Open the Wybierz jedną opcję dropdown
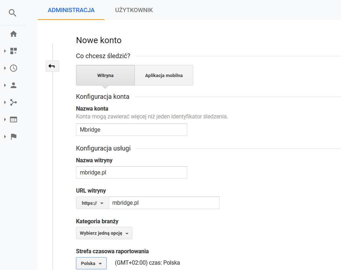341x270 pixels. pos(104,233)
